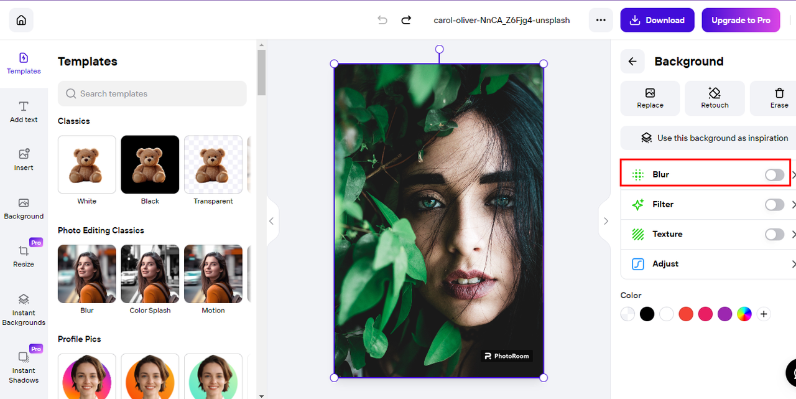Click Upgrade to Pro
Image resolution: width=796 pixels, height=399 pixels.
click(741, 20)
